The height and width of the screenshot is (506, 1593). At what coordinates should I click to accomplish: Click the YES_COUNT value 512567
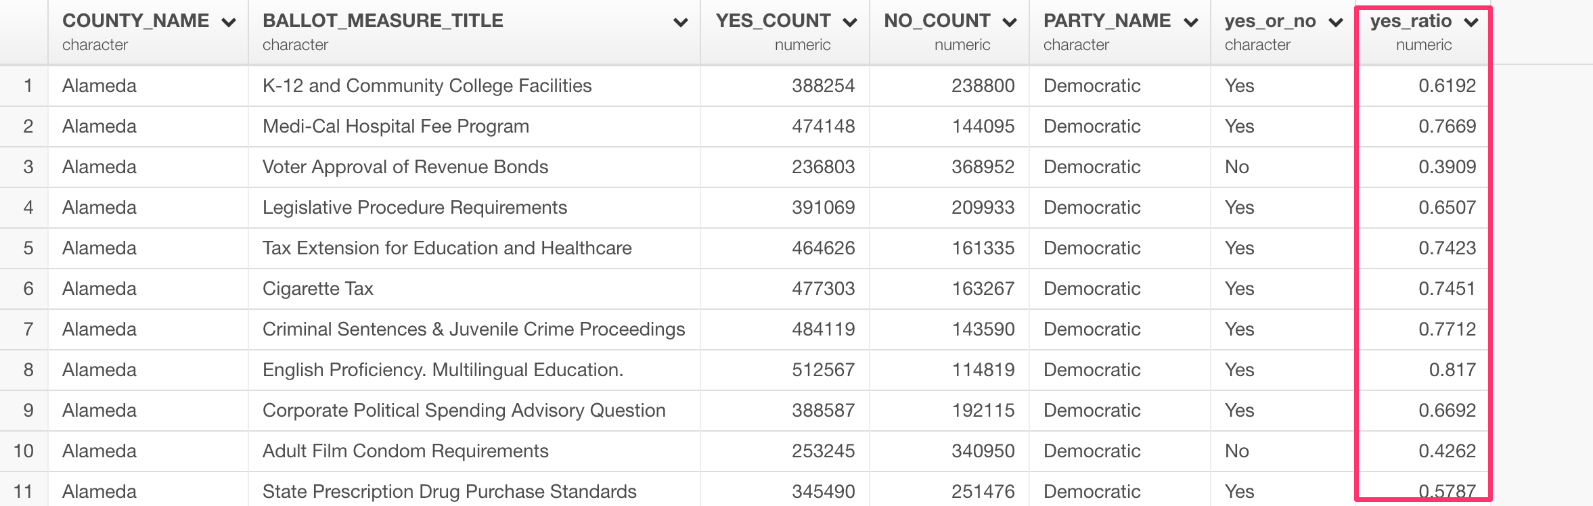pyautogui.click(x=823, y=370)
